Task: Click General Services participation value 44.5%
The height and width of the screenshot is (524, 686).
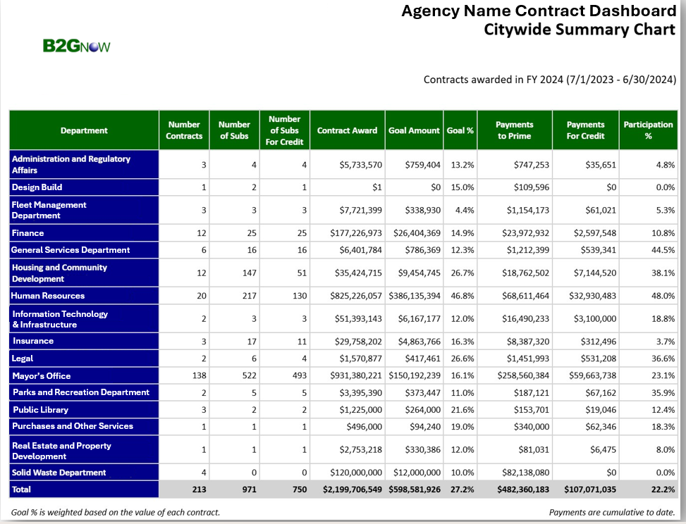Action: coord(663,250)
